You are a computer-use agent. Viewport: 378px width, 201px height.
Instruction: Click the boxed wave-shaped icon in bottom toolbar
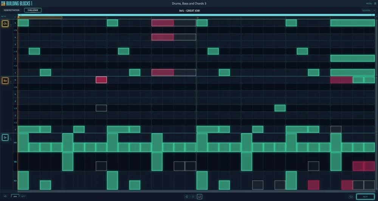click(15, 196)
